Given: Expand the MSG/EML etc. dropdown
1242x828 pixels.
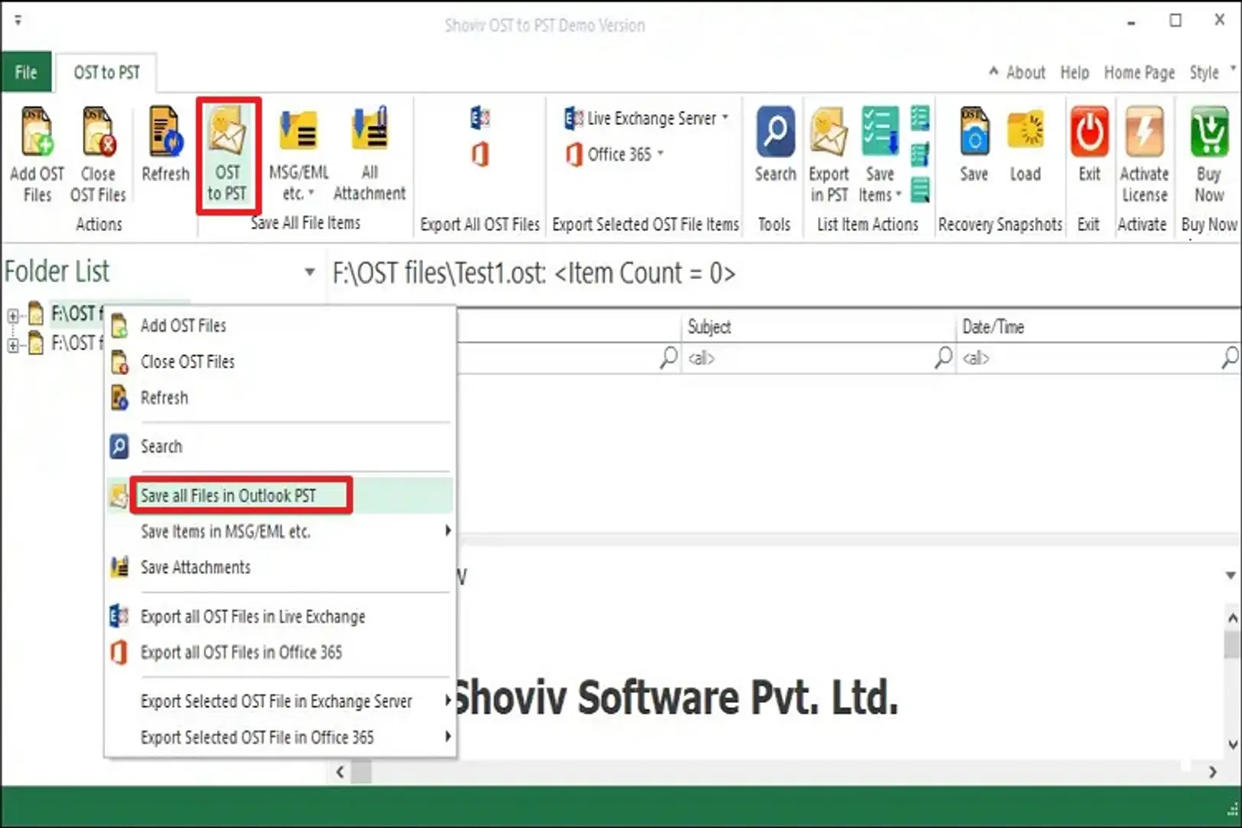Looking at the screenshot, I should click(298, 181).
